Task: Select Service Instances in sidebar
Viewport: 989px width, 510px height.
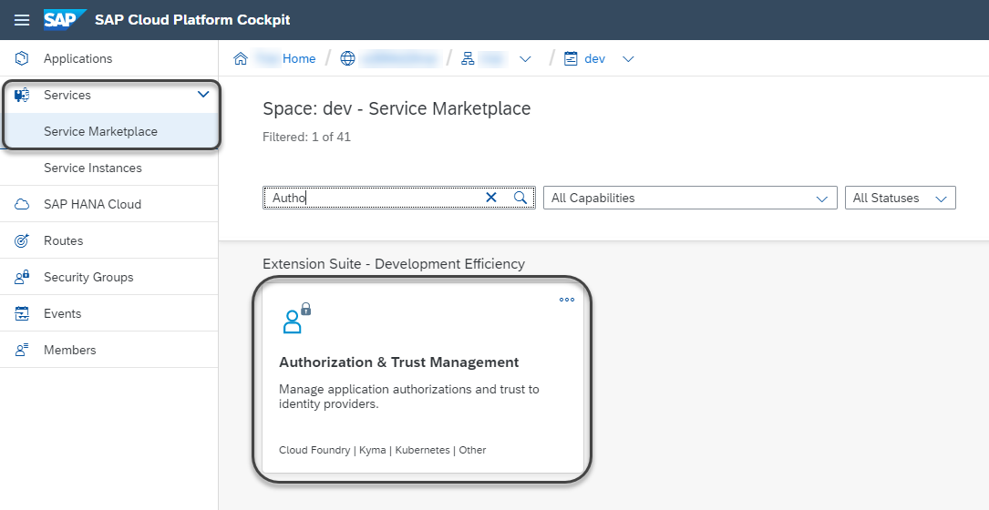Action: coord(109,168)
